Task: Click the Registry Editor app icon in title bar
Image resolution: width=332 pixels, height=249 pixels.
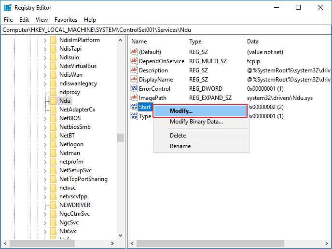Action: [8, 7]
